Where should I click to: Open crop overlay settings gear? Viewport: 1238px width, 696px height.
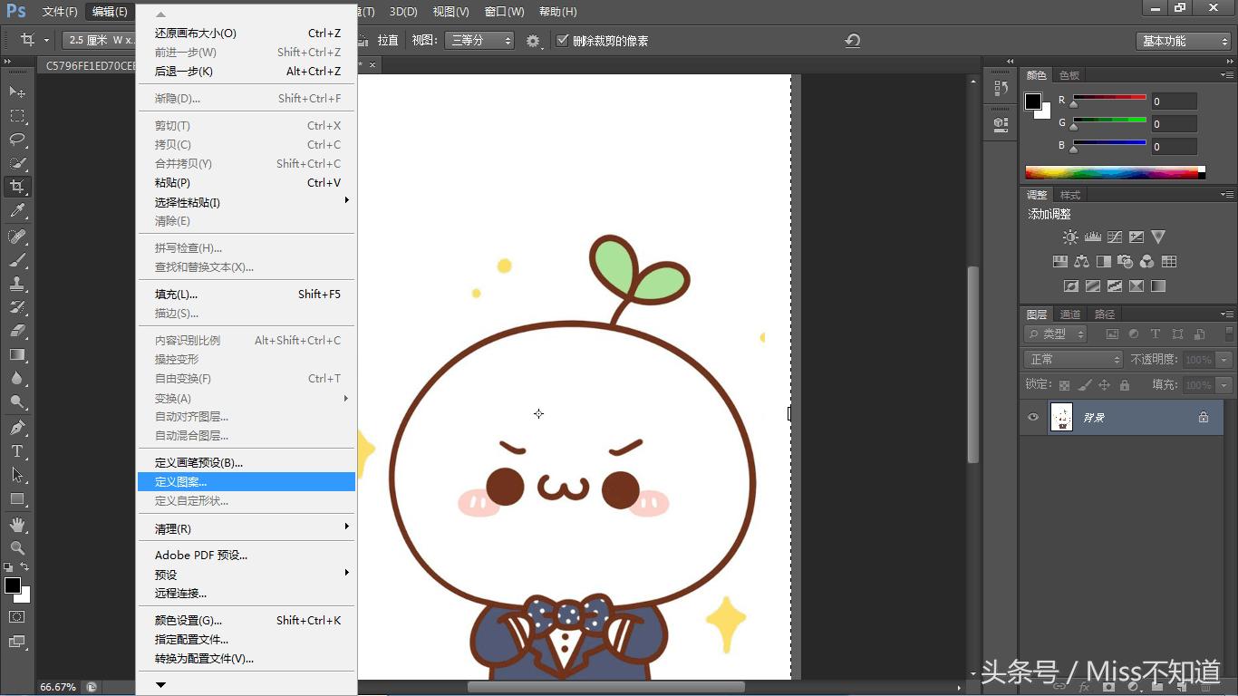click(x=533, y=41)
